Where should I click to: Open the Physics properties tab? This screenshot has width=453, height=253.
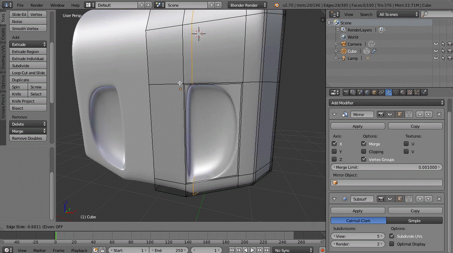[x=424, y=92]
